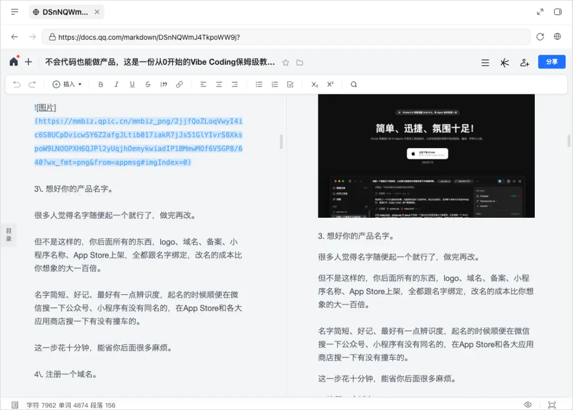The image size is (573, 410).
Task: Toggle preview visibility eye icon
Action: point(528,405)
